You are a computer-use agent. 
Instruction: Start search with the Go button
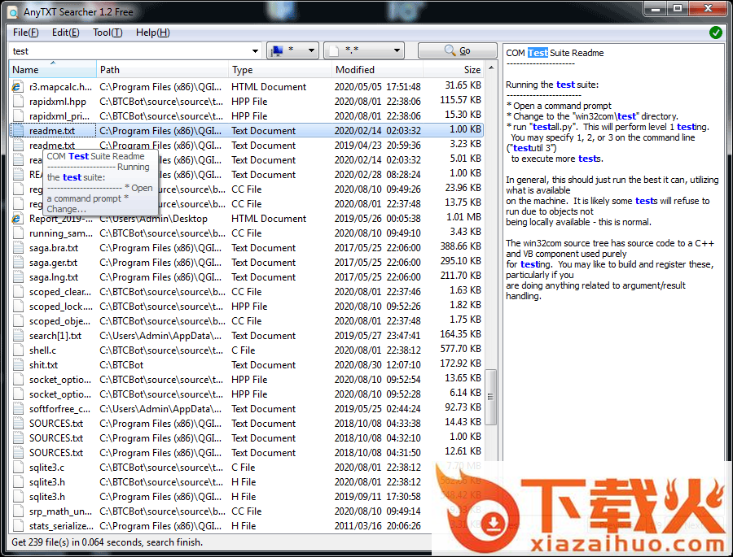(457, 50)
